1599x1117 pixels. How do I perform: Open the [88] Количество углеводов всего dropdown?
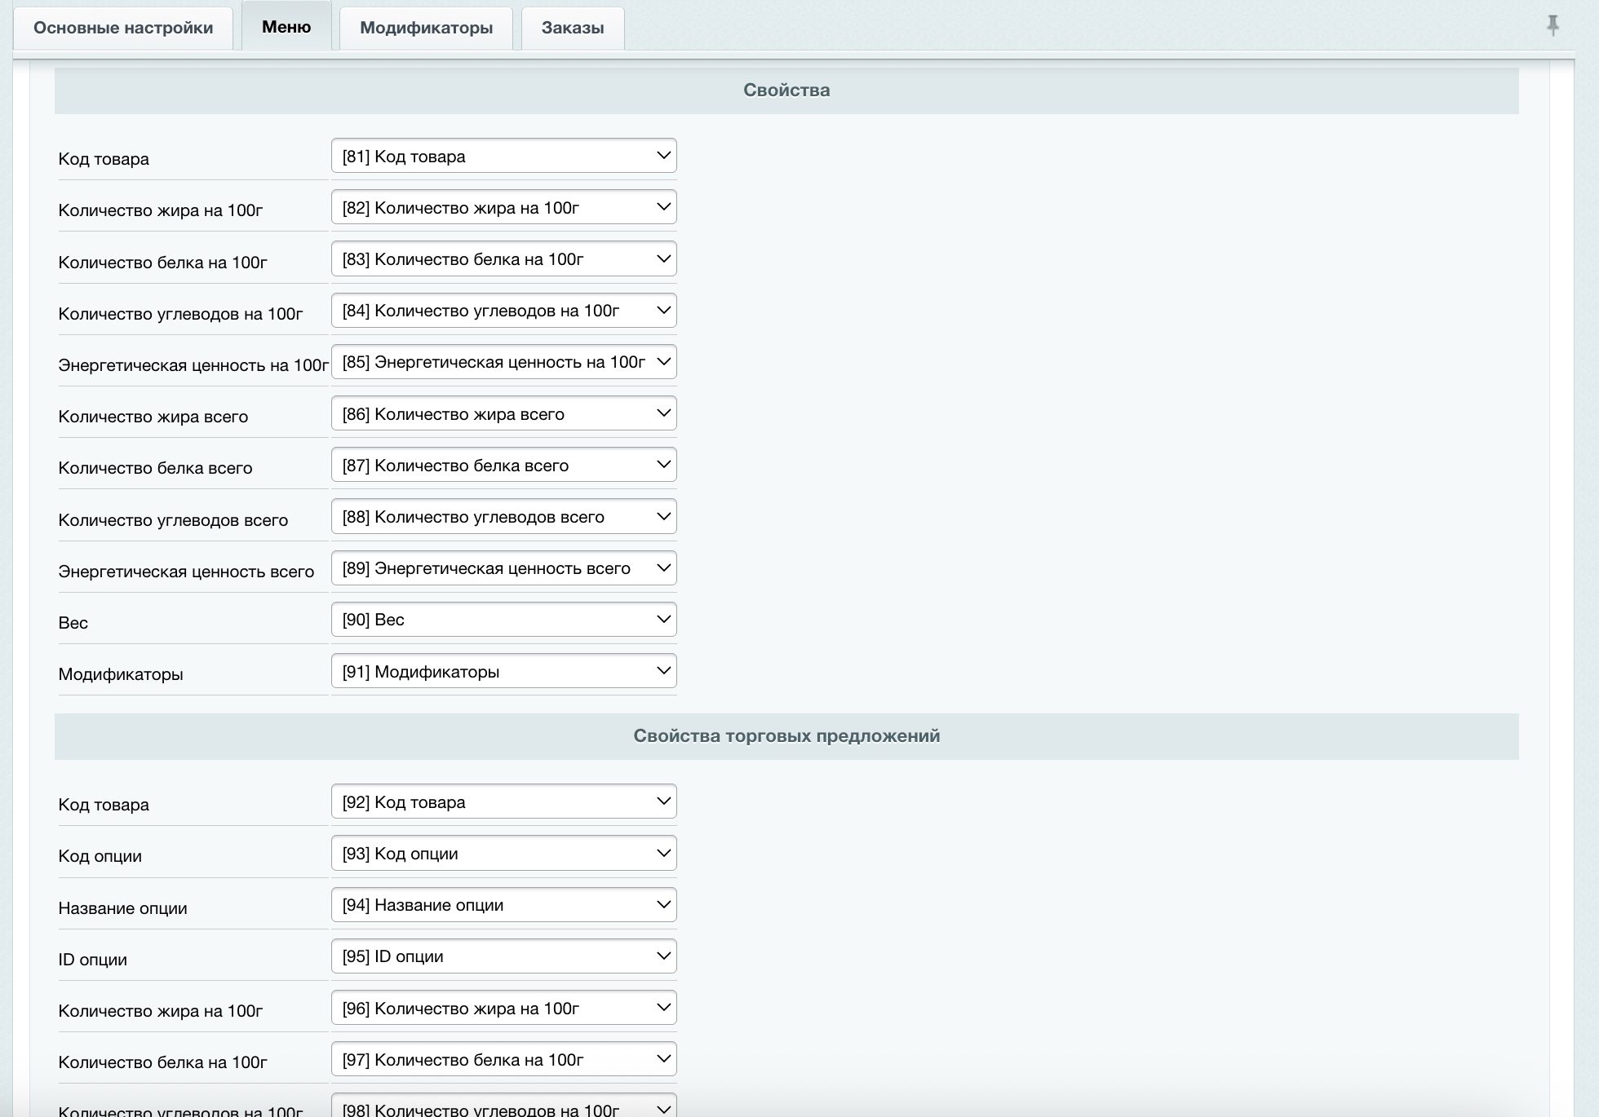[x=503, y=517]
